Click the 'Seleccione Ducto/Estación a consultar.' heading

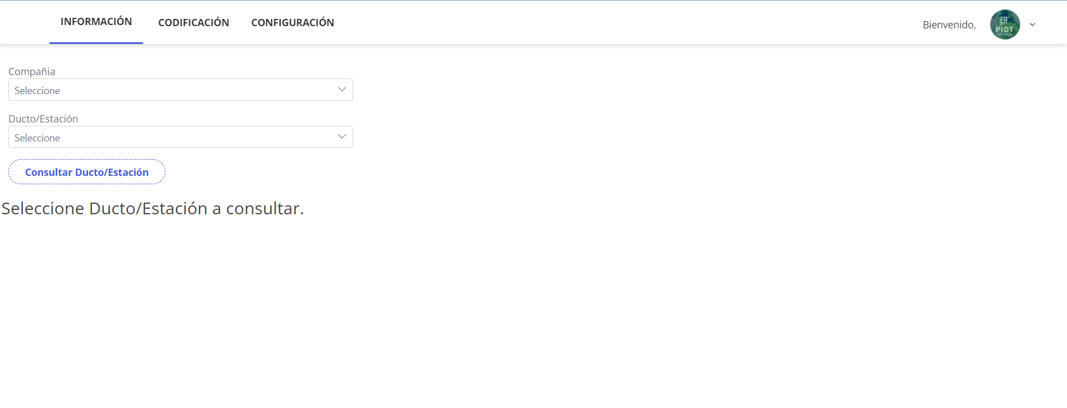click(153, 208)
